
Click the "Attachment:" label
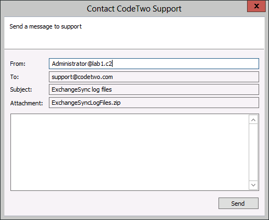[26, 103]
